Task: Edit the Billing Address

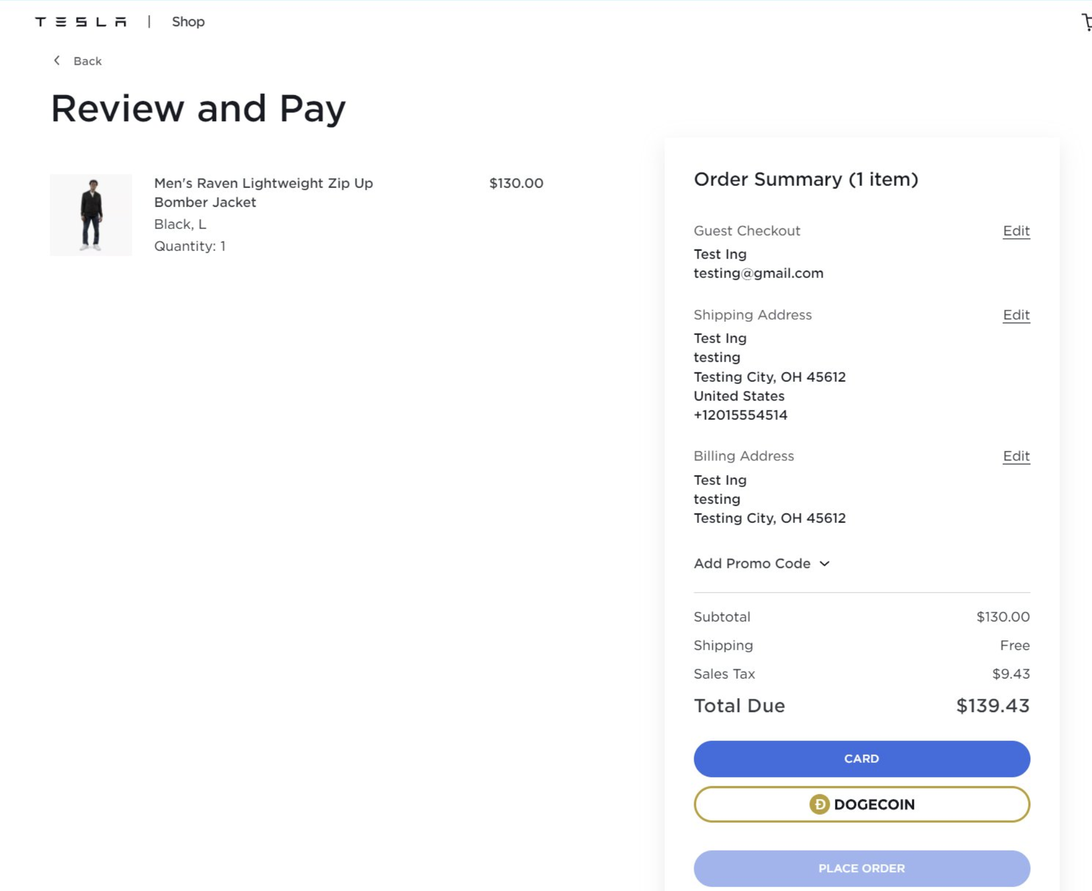Action: [x=1016, y=456]
